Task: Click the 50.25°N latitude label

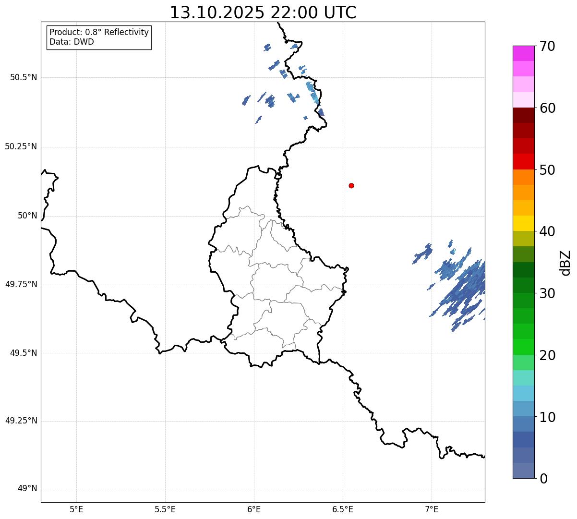Action: tap(21, 146)
